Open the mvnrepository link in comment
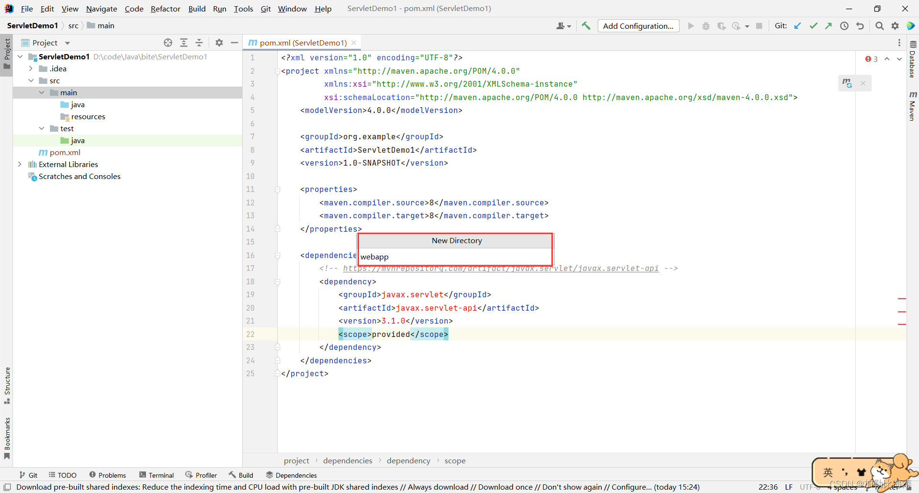Viewport: 919px width, 493px height. point(501,268)
